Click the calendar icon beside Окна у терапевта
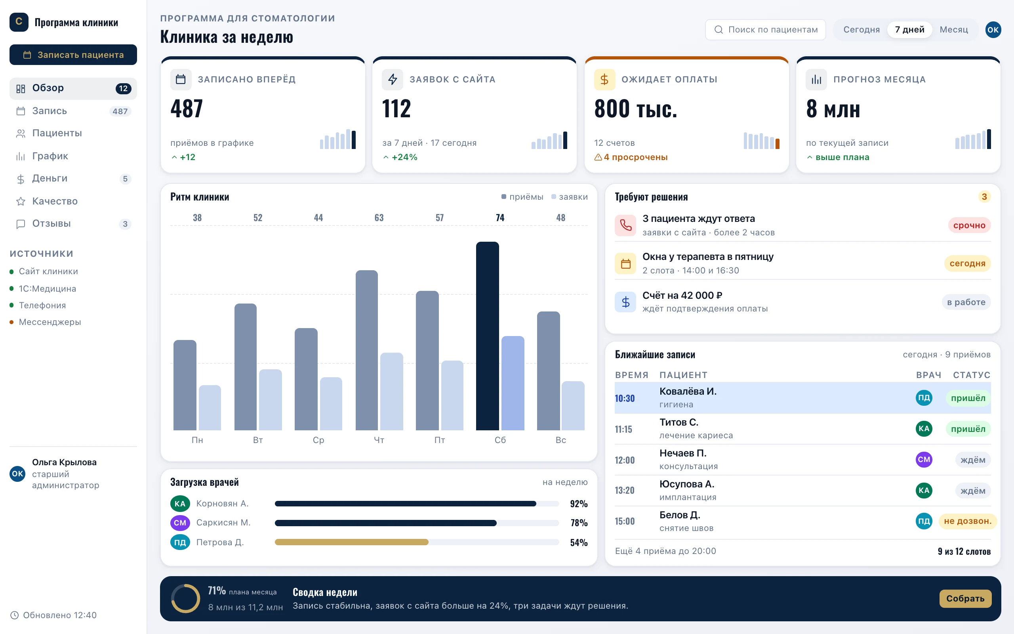Image resolution: width=1014 pixels, height=634 pixels. 625,264
